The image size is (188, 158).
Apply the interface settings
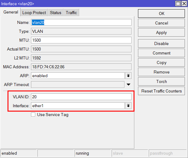(161, 32)
